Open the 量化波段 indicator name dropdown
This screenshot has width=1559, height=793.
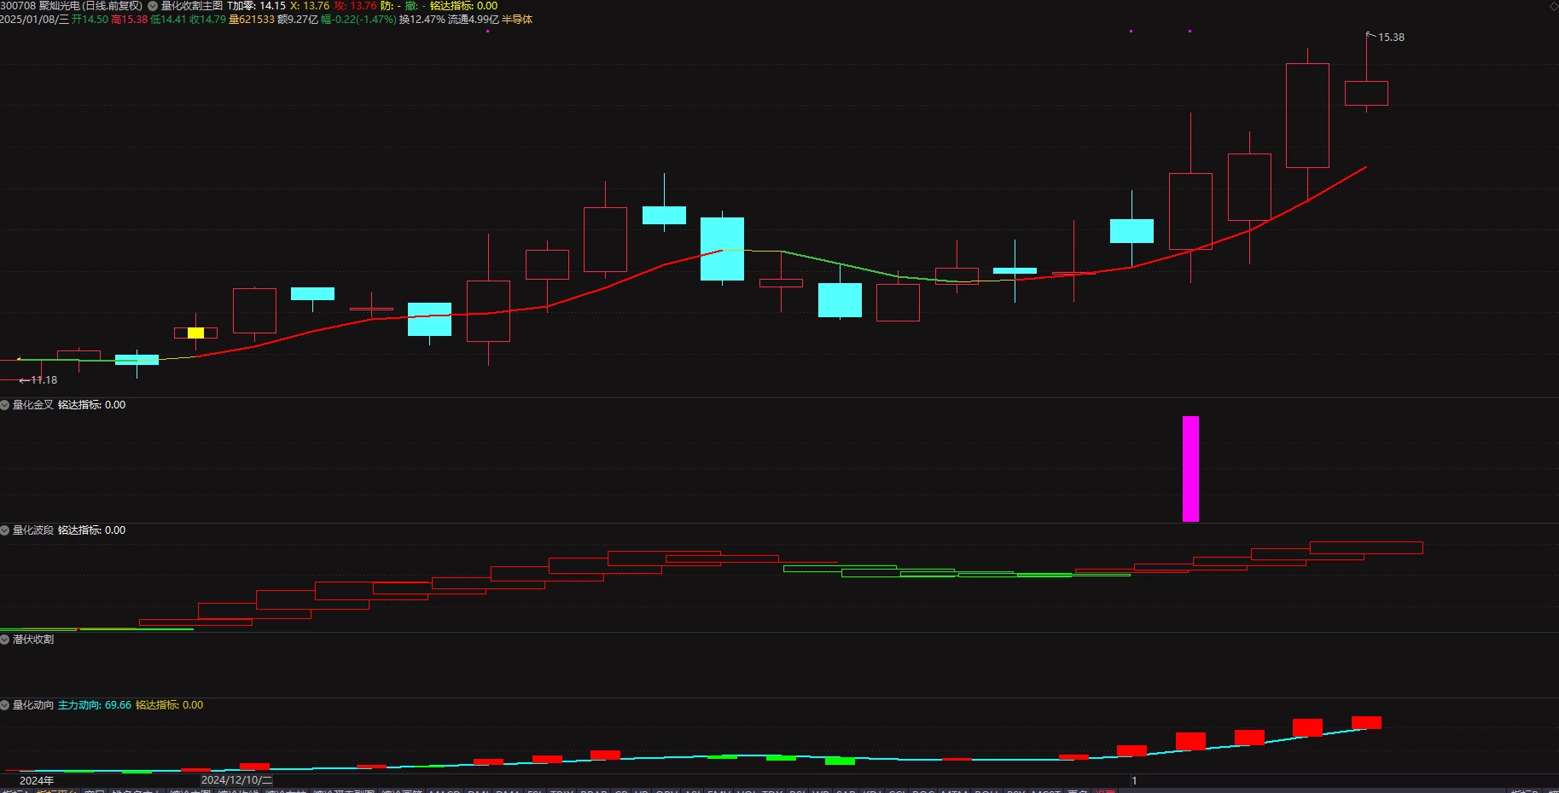(33, 530)
